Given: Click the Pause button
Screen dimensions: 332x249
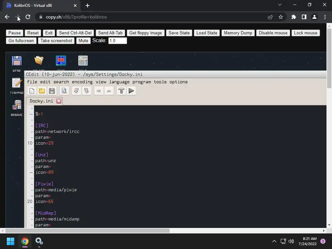Looking at the screenshot, I should click(x=14, y=33).
